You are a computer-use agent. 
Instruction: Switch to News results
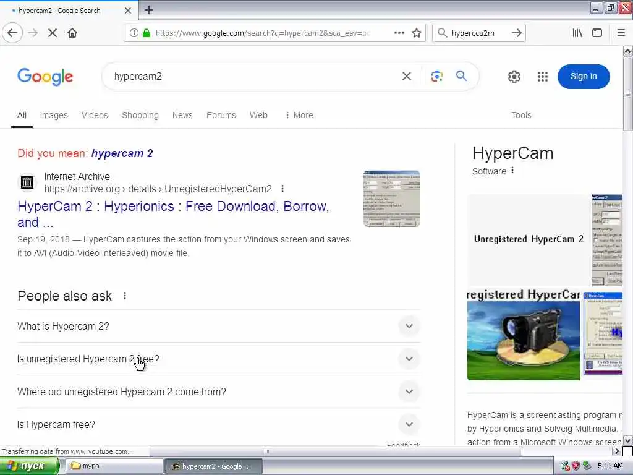(182, 116)
